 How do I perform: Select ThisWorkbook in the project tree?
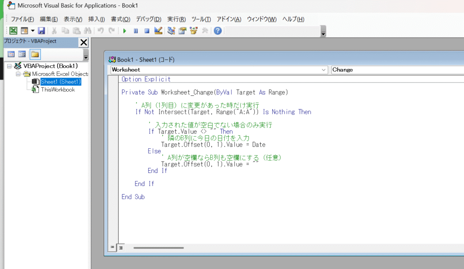click(x=58, y=89)
